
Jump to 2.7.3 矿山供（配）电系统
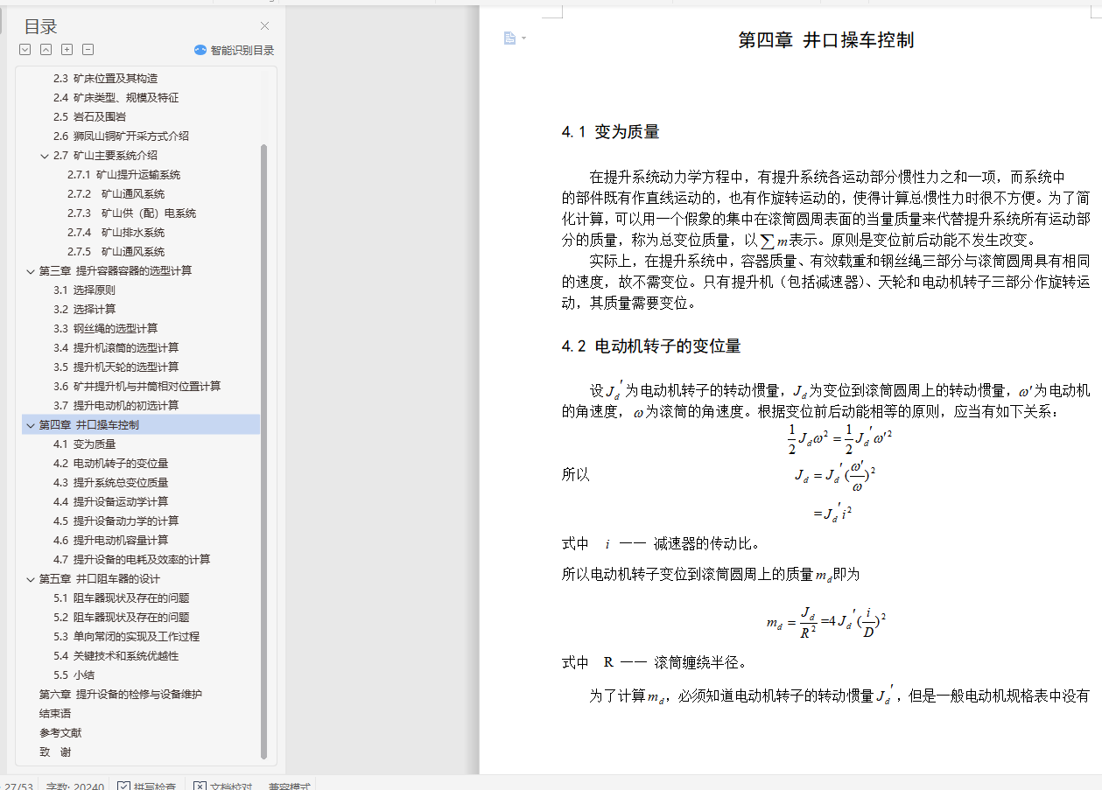click(x=131, y=213)
